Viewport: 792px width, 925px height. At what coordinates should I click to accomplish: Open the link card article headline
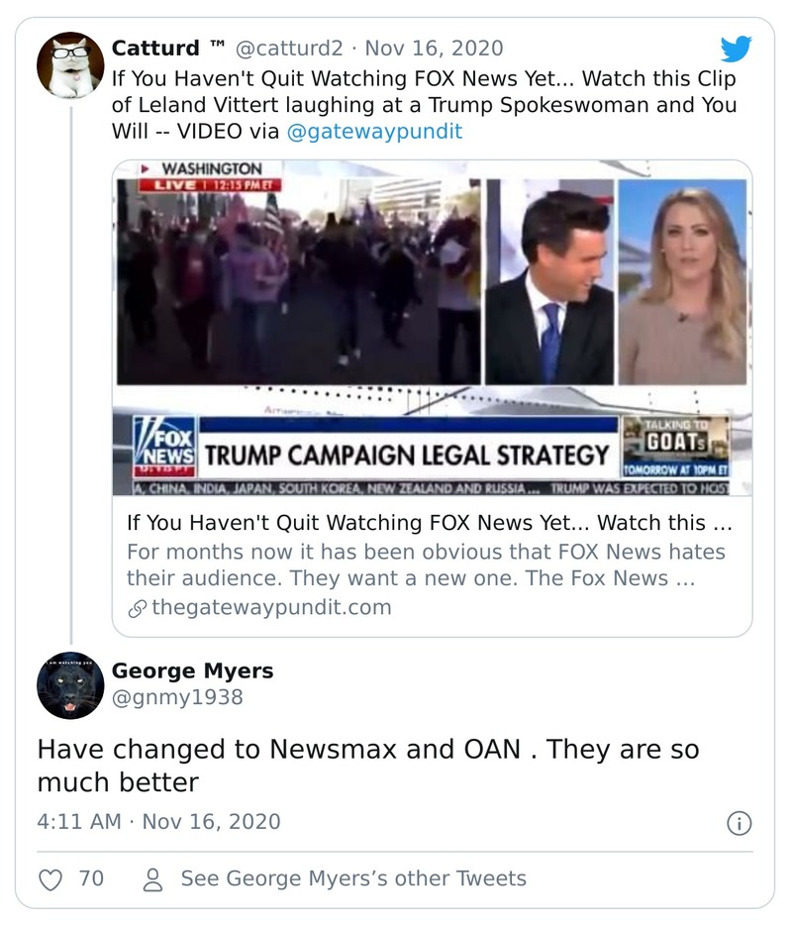(430, 522)
